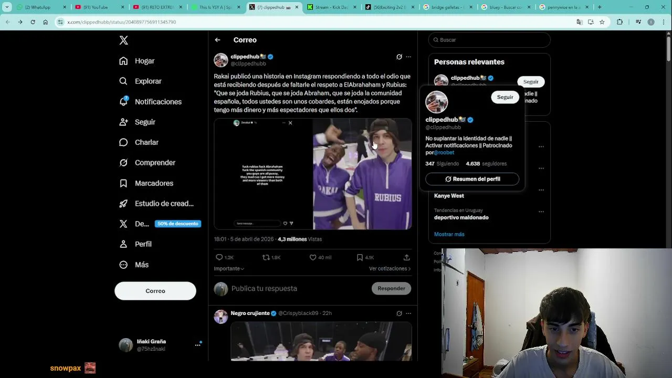Switch to the WhatsApp browser tab
Image resolution: width=672 pixels, height=378 pixels.
40,7
